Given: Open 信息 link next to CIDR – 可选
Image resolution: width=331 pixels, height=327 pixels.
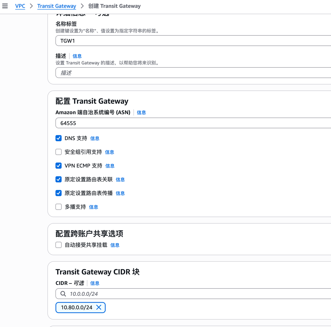Looking at the screenshot, I should pyautogui.click(x=95, y=283).
